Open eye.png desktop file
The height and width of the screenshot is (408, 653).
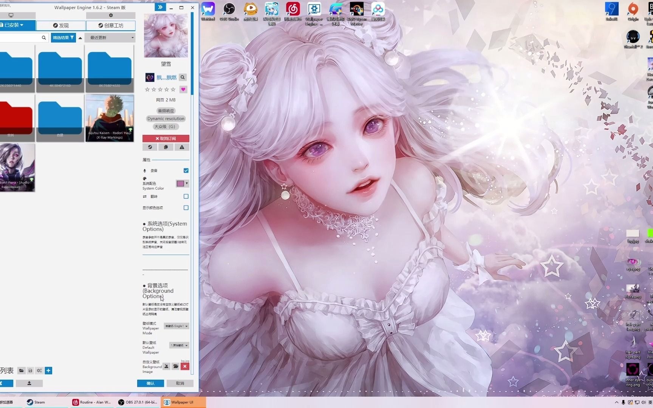coord(633,264)
